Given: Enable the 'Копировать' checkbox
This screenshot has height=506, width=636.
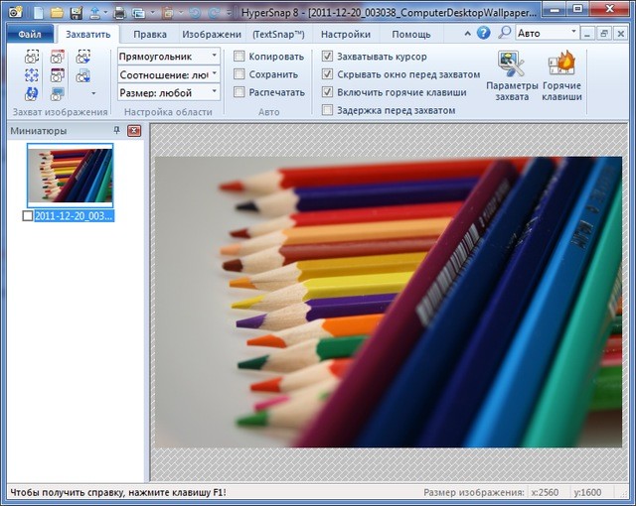Looking at the screenshot, I should (x=239, y=57).
